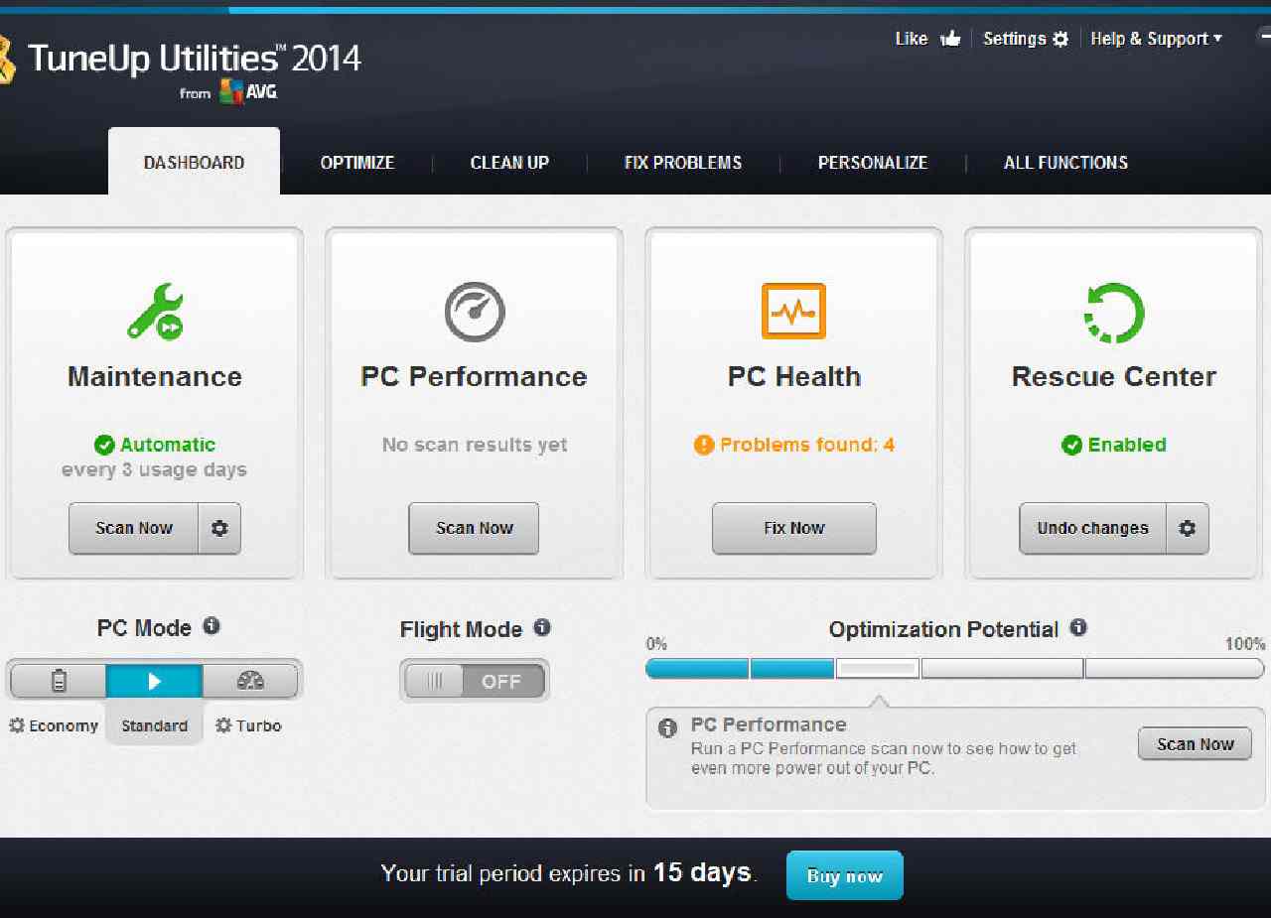1271x918 pixels.
Task: Click first blue segment of Optimization Potential bar
Action: pyautogui.click(x=697, y=669)
